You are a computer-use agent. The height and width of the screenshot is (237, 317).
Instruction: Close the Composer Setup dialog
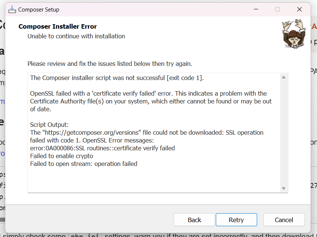[x=300, y=9]
